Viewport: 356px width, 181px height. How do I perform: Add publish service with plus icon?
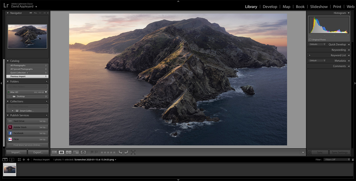pos(47,115)
